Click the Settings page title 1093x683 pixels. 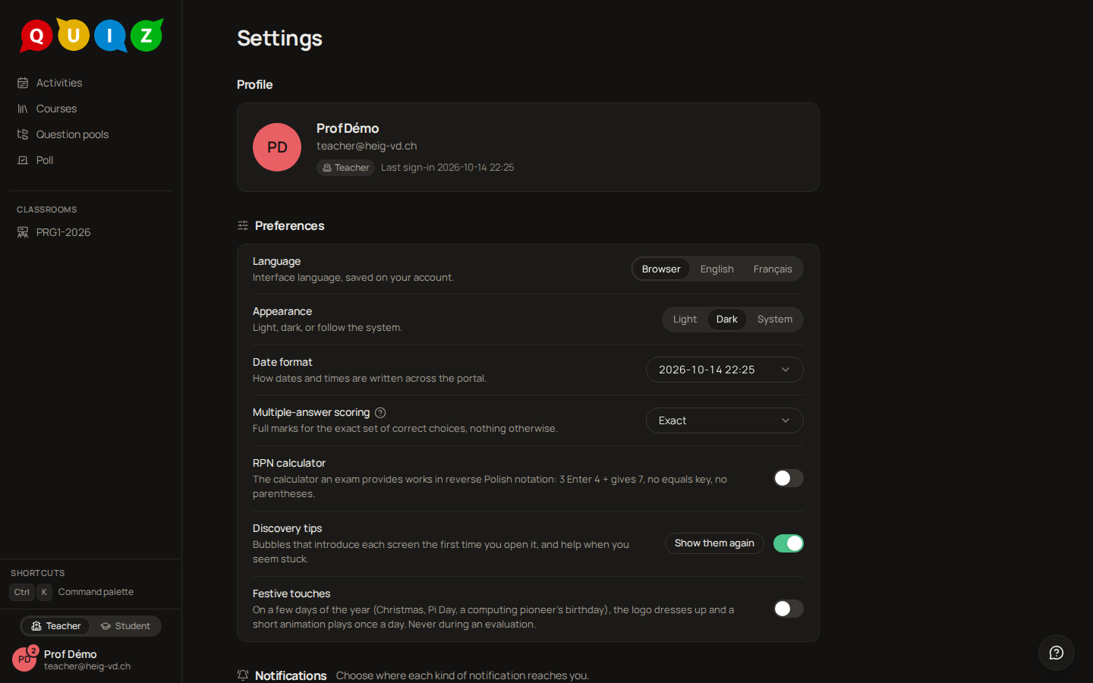(279, 38)
